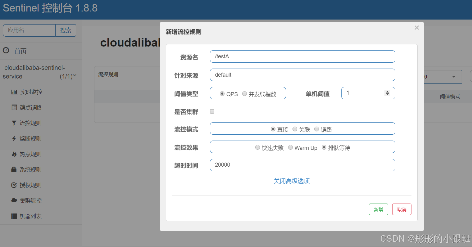This screenshot has height=247, width=472.
Task: Select Warm Up flow control effect
Action: (x=290, y=147)
